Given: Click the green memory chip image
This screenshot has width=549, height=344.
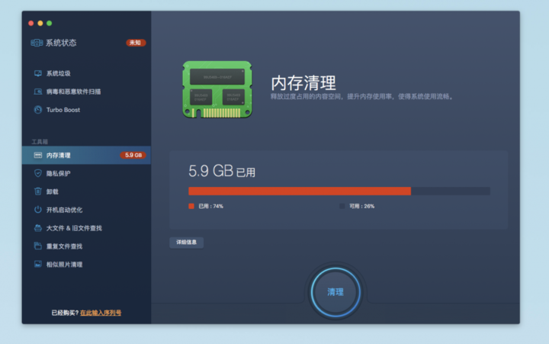Looking at the screenshot, I should [217, 89].
